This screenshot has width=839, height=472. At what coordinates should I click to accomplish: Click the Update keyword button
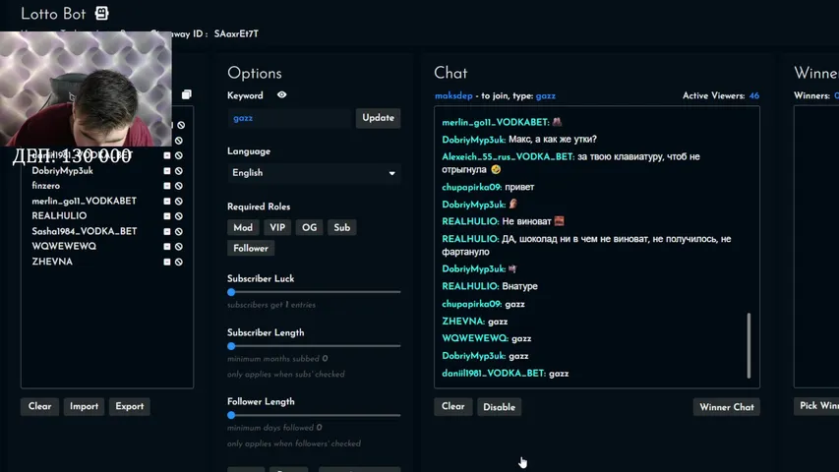378,118
